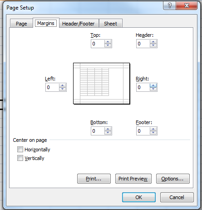Switch to the Page tab
Screen dimensions: 202x210
(21, 24)
